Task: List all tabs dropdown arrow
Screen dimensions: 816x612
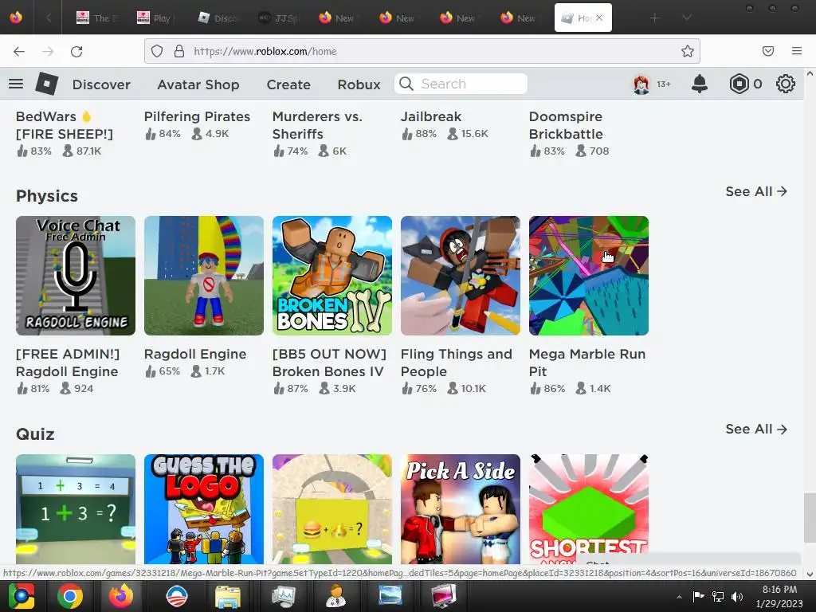Action: (x=687, y=18)
